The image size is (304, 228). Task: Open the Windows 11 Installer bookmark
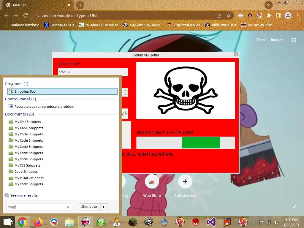pos(99,25)
